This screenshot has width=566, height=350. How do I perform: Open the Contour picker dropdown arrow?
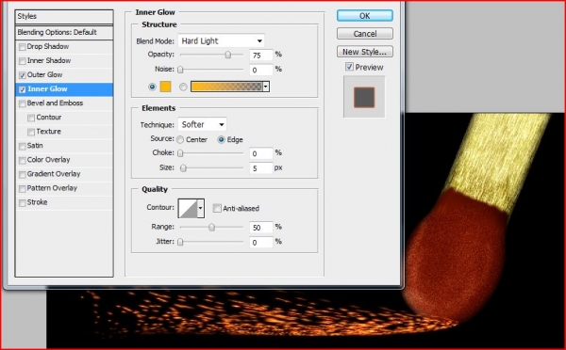point(200,208)
